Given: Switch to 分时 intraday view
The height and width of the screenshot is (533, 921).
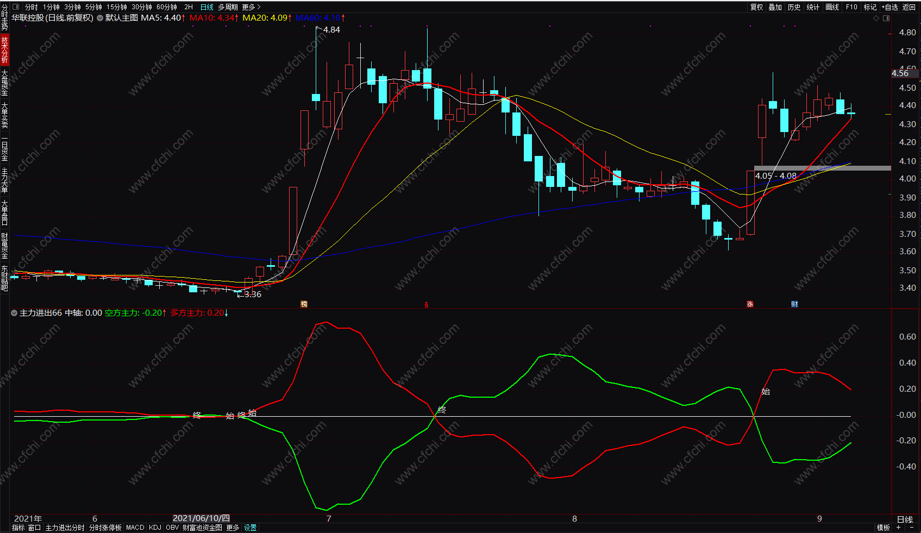Looking at the screenshot, I should 32,7.
